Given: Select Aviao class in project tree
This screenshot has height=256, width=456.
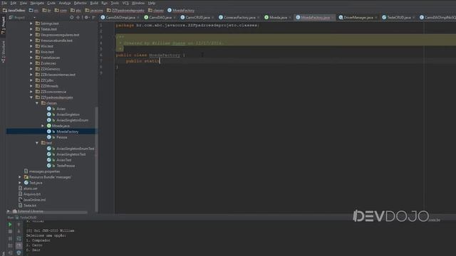Looking at the screenshot, I should [61, 109].
